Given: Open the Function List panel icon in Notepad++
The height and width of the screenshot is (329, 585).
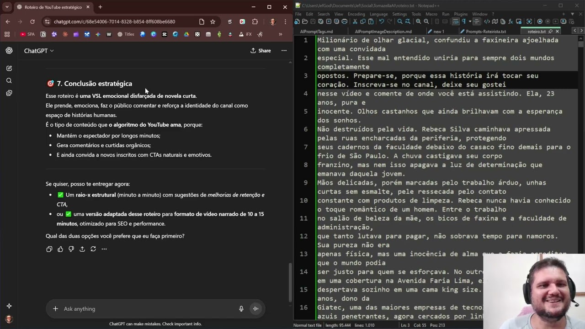Looking at the screenshot, I should (511, 21).
